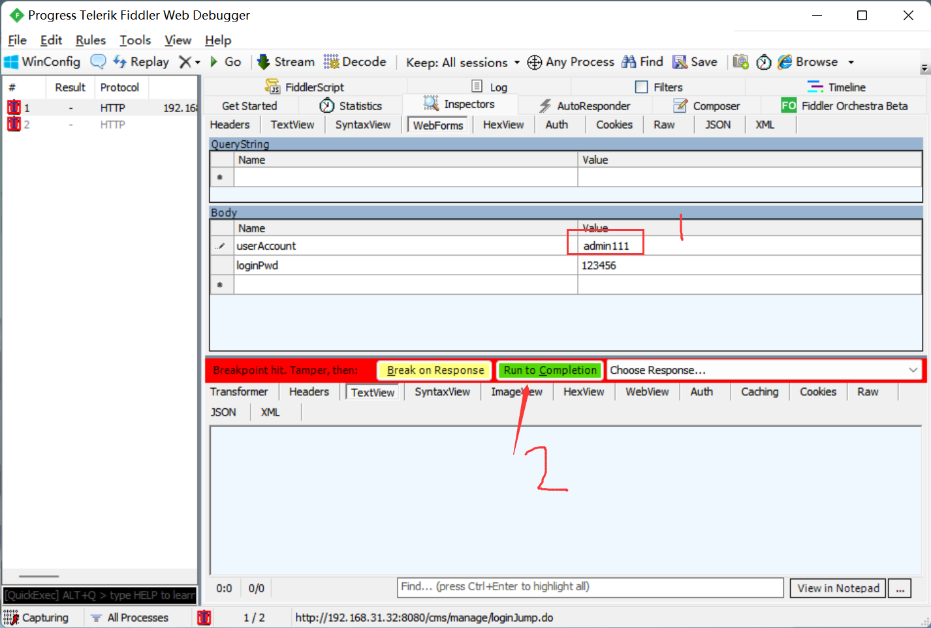Screen dimensions: 931x628
Task: Select the admin111 value cell
Action: click(750, 246)
